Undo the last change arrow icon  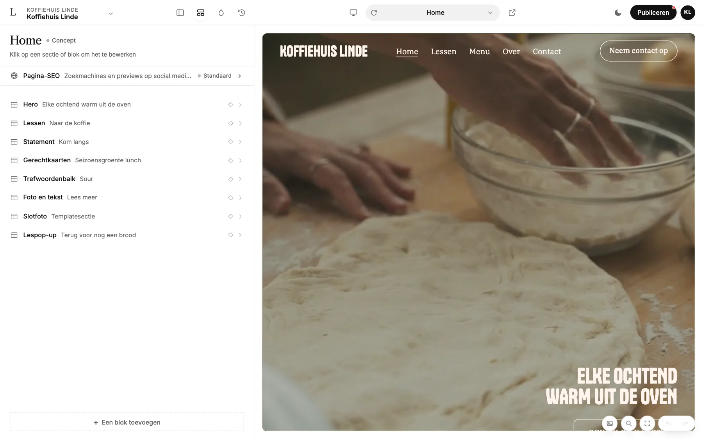coord(668,423)
